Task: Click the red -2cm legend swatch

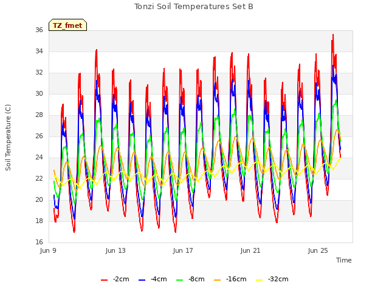Action: coord(104,280)
